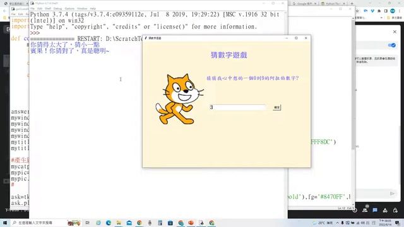Open the host controls lock icon

point(395,210)
